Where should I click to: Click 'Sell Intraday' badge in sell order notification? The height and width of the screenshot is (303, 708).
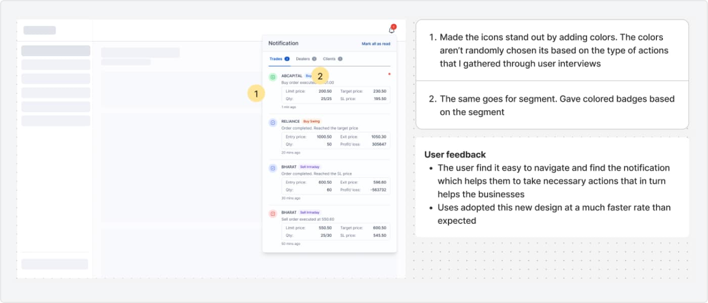(310, 213)
